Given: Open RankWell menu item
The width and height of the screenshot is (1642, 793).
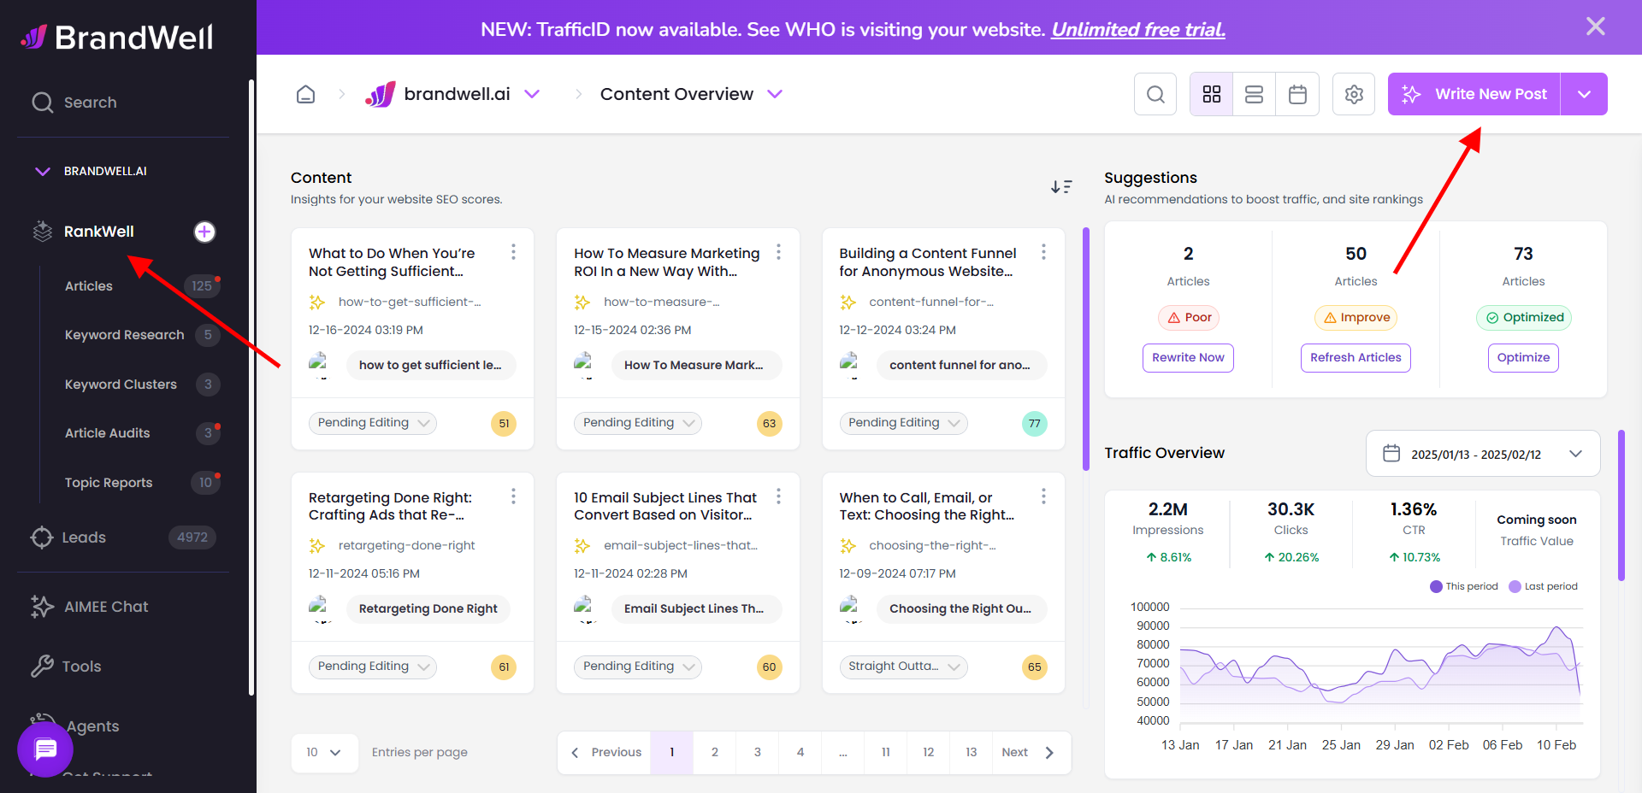Looking at the screenshot, I should [98, 232].
